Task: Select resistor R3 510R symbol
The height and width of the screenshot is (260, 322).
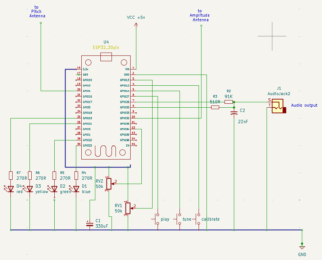Action: click(x=215, y=107)
